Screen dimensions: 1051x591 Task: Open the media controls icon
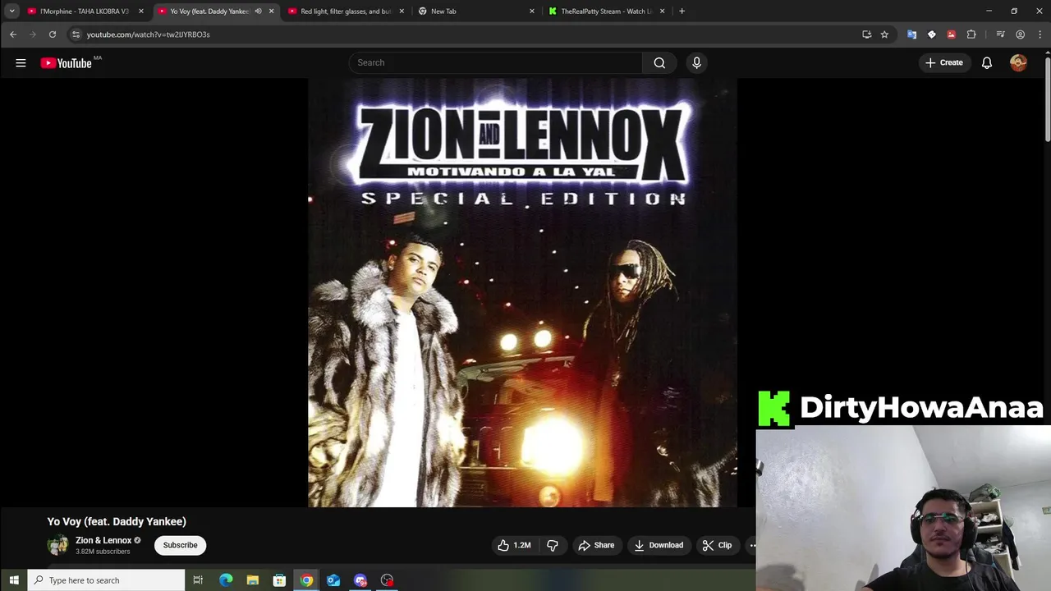pos(1000,34)
